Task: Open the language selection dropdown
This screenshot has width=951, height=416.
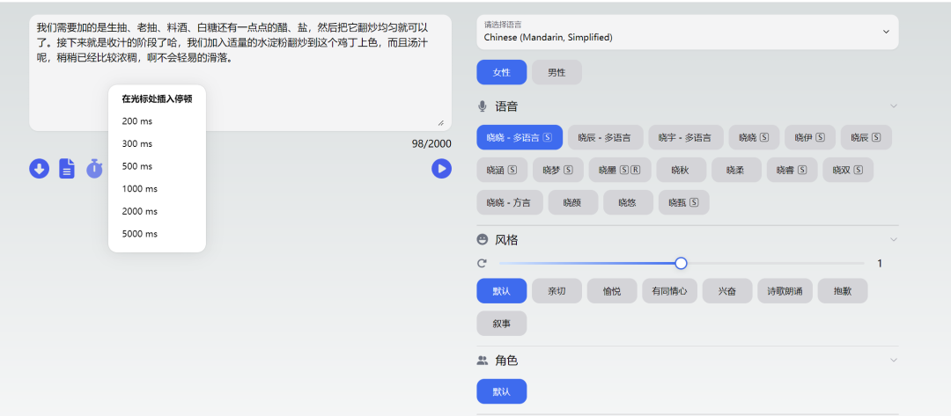Action: [687, 32]
